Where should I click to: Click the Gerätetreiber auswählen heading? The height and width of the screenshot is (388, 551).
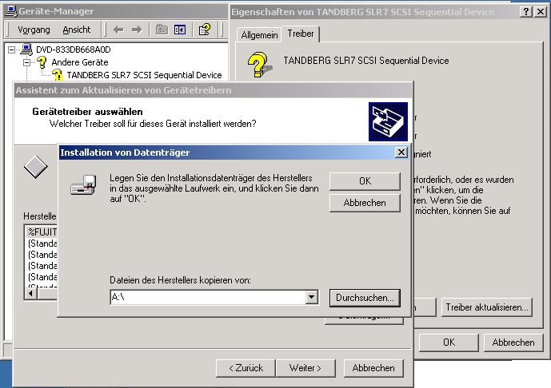(x=87, y=112)
